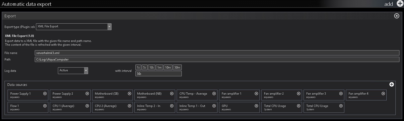Click the Path input field

point(216,59)
